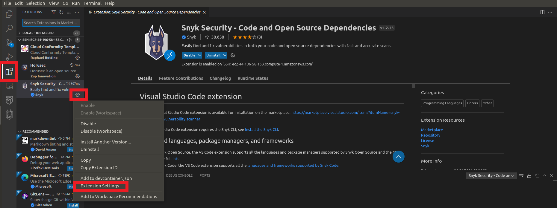Open Source Control view with badge
This screenshot has width=557, height=208.
[9, 43]
